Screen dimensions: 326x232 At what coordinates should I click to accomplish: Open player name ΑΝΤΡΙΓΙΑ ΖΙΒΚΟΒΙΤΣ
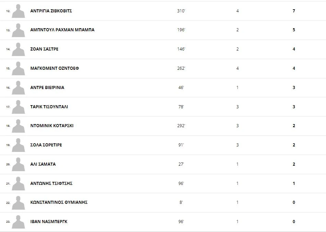(x=51, y=11)
